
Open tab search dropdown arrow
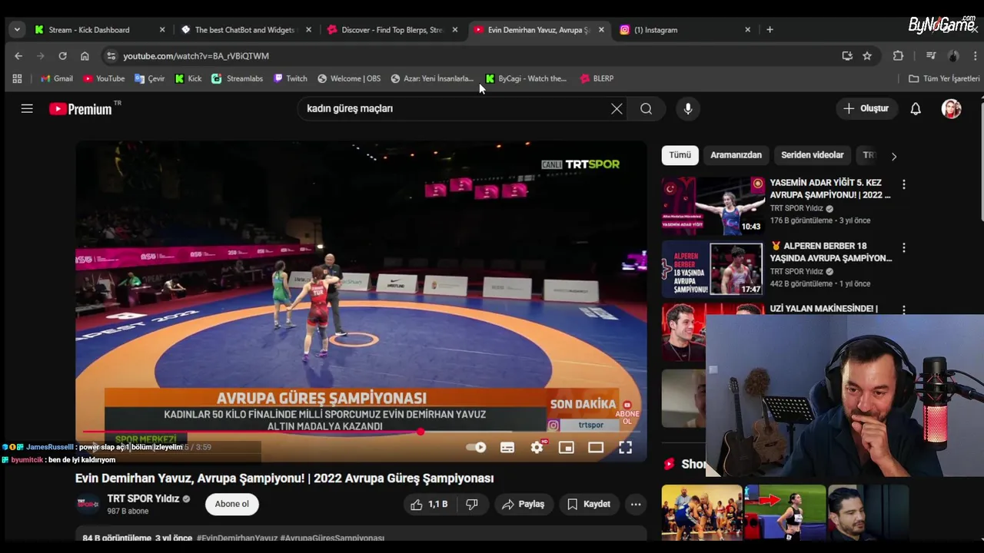[x=17, y=30]
